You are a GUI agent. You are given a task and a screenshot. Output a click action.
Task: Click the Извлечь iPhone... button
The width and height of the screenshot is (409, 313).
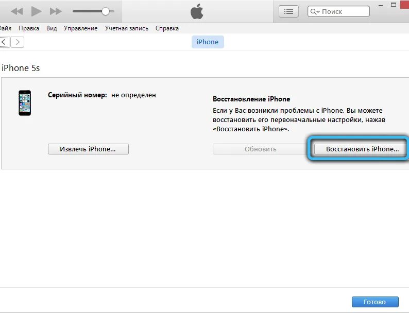tap(88, 149)
